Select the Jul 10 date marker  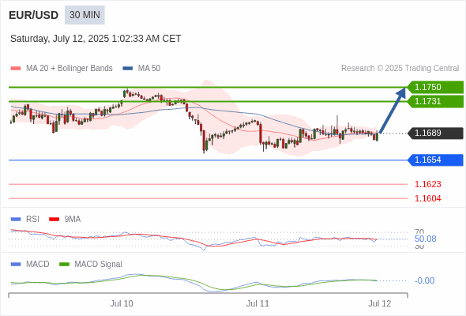coord(122,303)
